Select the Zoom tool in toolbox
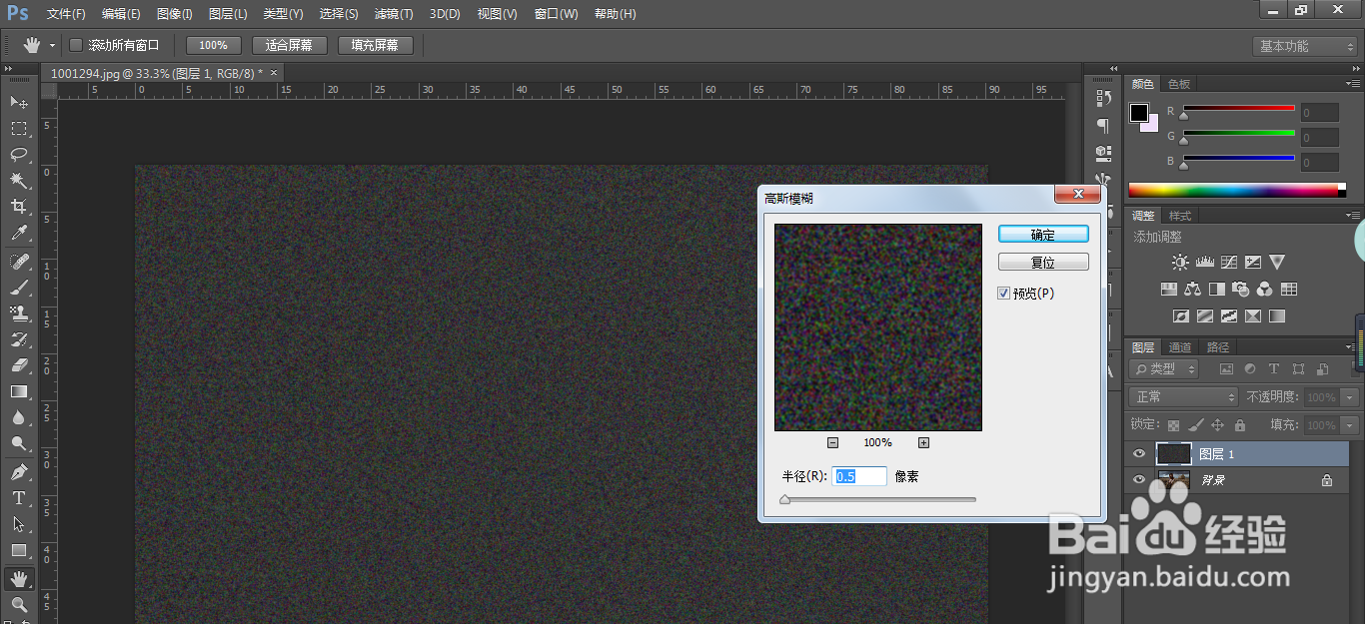Image resolution: width=1365 pixels, height=624 pixels. point(19,605)
